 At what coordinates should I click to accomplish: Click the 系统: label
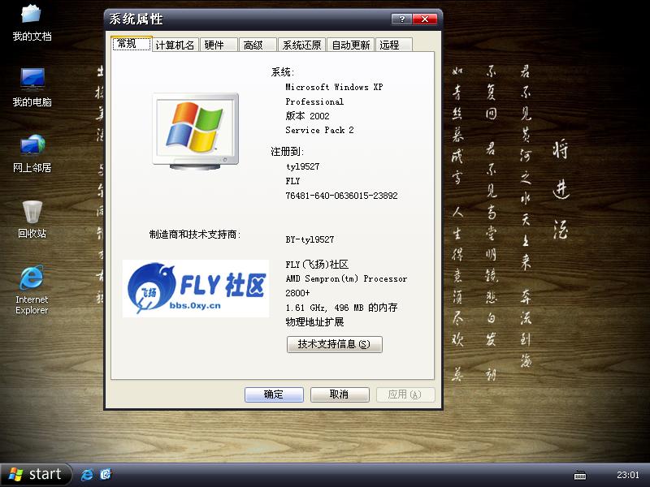[x=282, y=72]
